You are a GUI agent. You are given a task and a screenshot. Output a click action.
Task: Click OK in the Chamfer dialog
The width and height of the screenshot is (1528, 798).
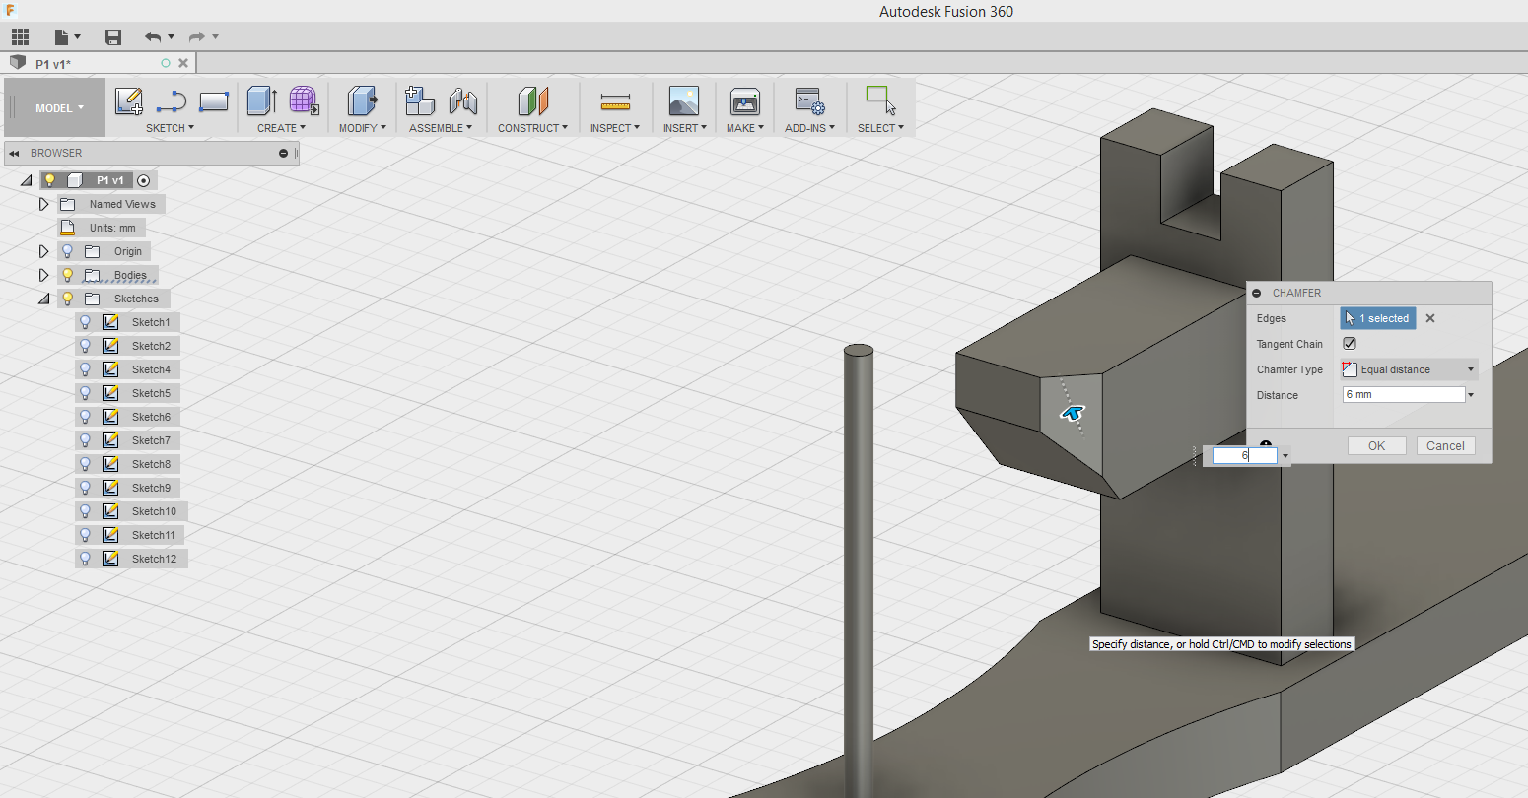click(x=1376, y=446)
